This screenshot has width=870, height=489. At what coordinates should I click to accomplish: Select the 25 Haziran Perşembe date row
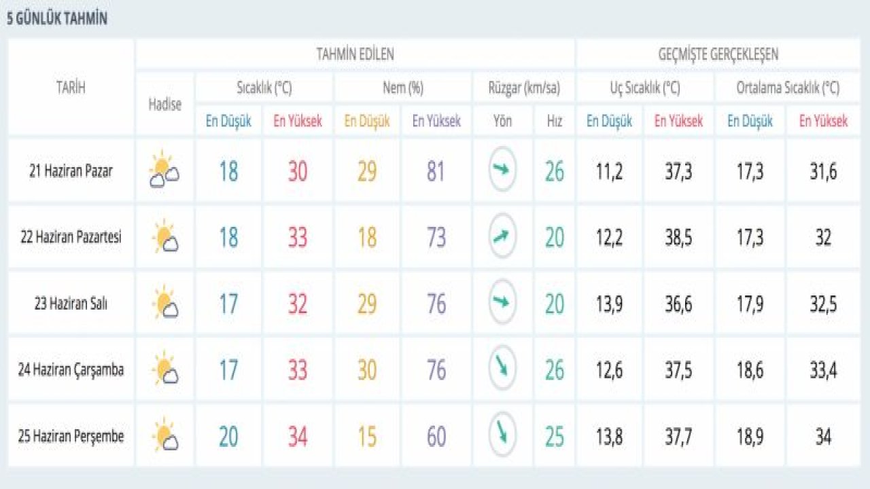(x=71, y=436)
